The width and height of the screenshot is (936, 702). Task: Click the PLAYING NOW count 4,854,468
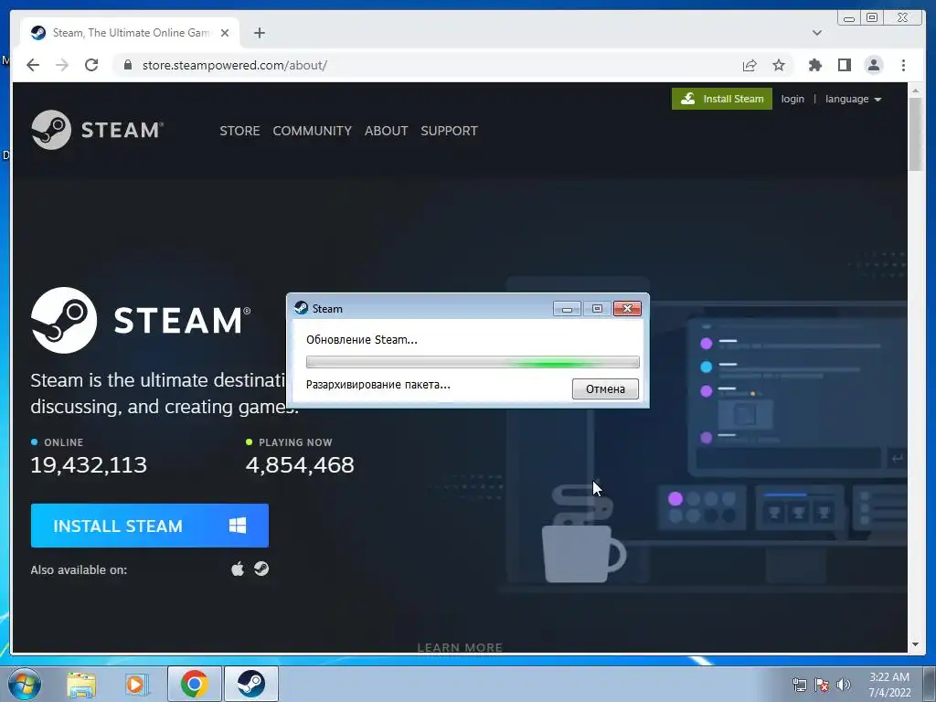point(300,464)
